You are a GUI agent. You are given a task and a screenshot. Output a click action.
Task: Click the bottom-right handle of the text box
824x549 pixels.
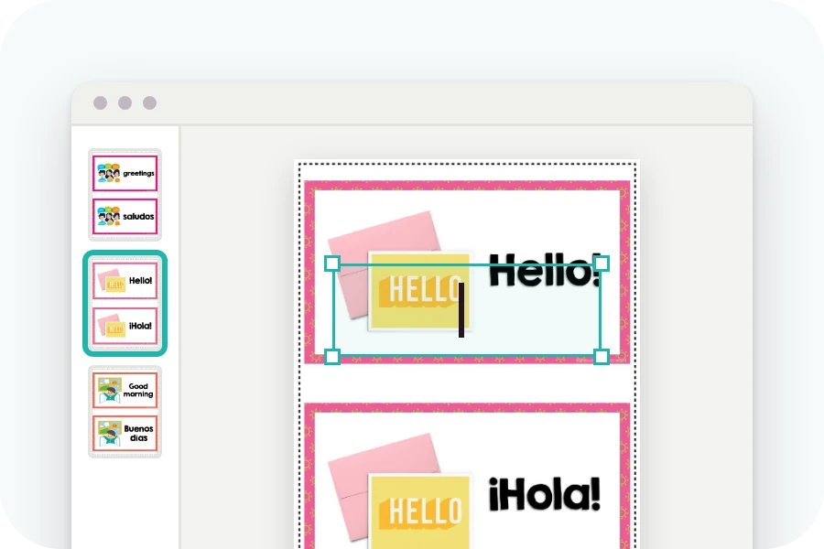pos(602,357)
